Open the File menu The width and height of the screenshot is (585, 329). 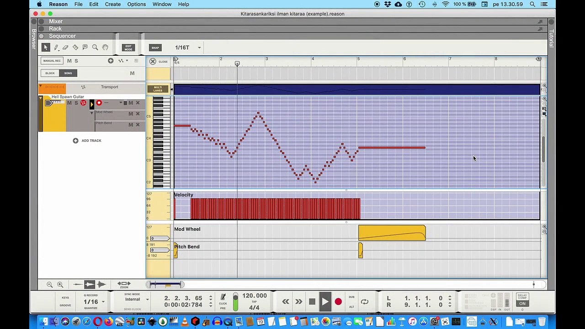(79, 4)
